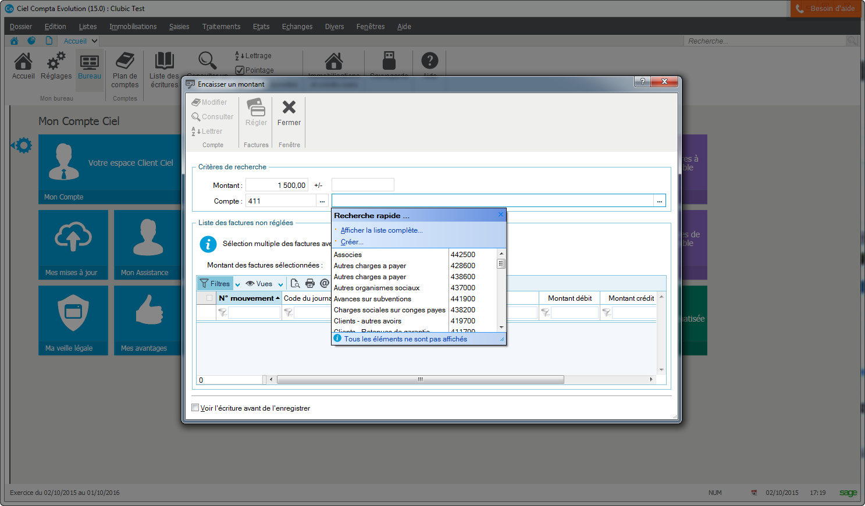Viewport: 865px width, 506px height.
Task: Click the Recherche rapide list scrollbar
Action: click(x=500, y=263)
